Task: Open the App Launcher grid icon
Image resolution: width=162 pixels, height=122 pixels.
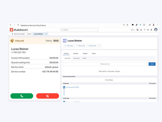Action: [x=12, y=34]
